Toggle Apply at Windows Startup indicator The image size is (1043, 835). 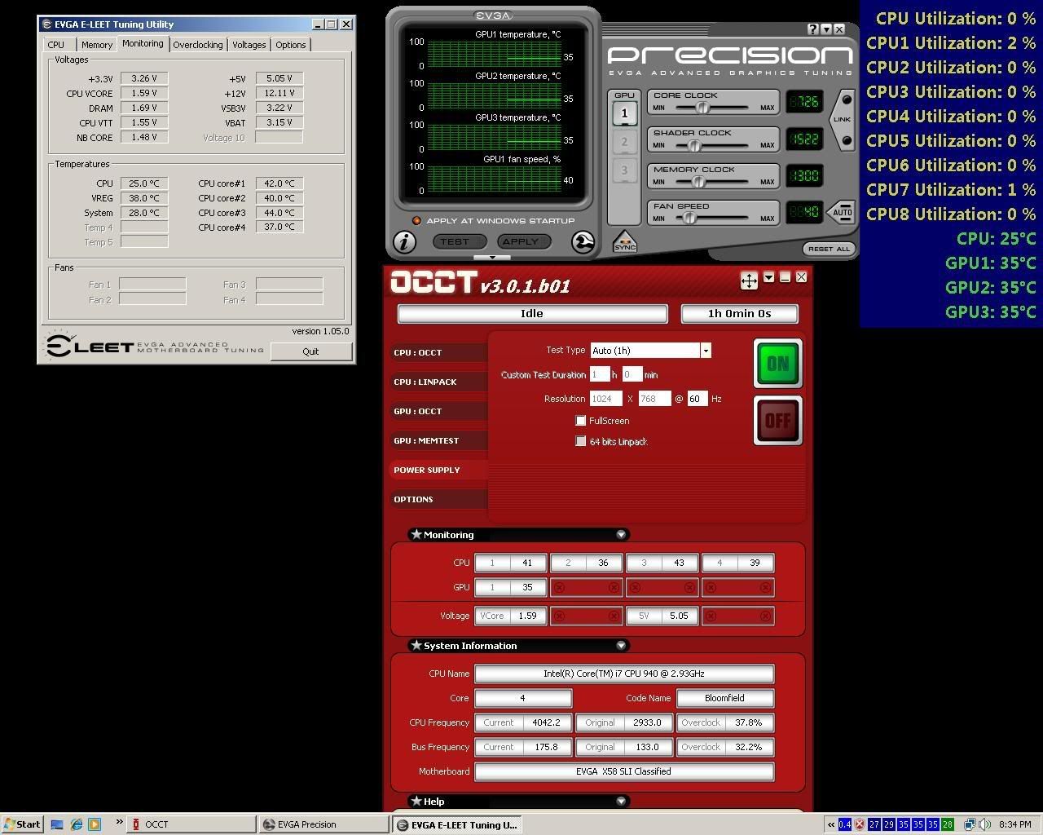click(416, 221)
